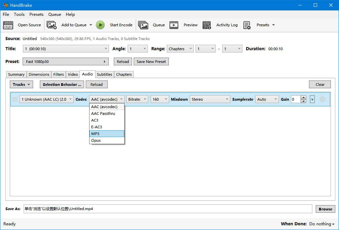
Task: Open the Mixdown Stereo dropdown
Action: 210,99
